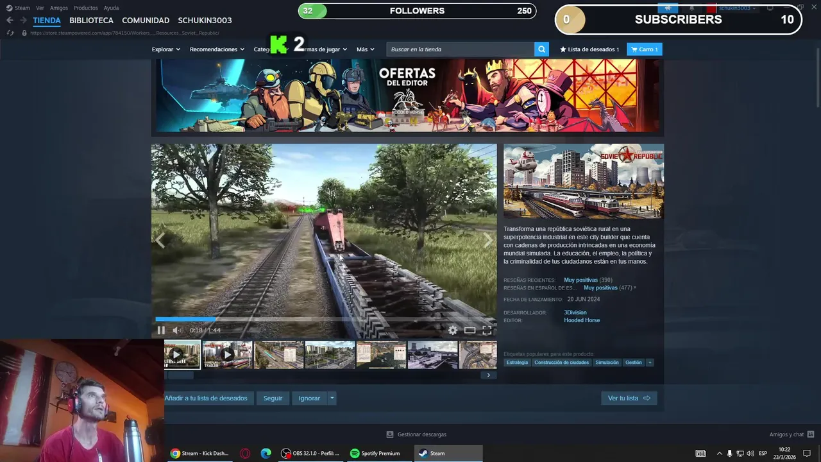Navigate forward with Steam forward arrow
The height and width of the screenshot is (462, 821).
pos(23,21)
